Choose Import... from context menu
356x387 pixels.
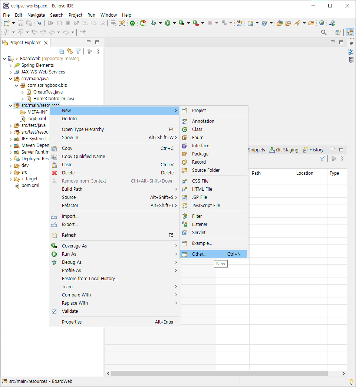click(115, 216)
